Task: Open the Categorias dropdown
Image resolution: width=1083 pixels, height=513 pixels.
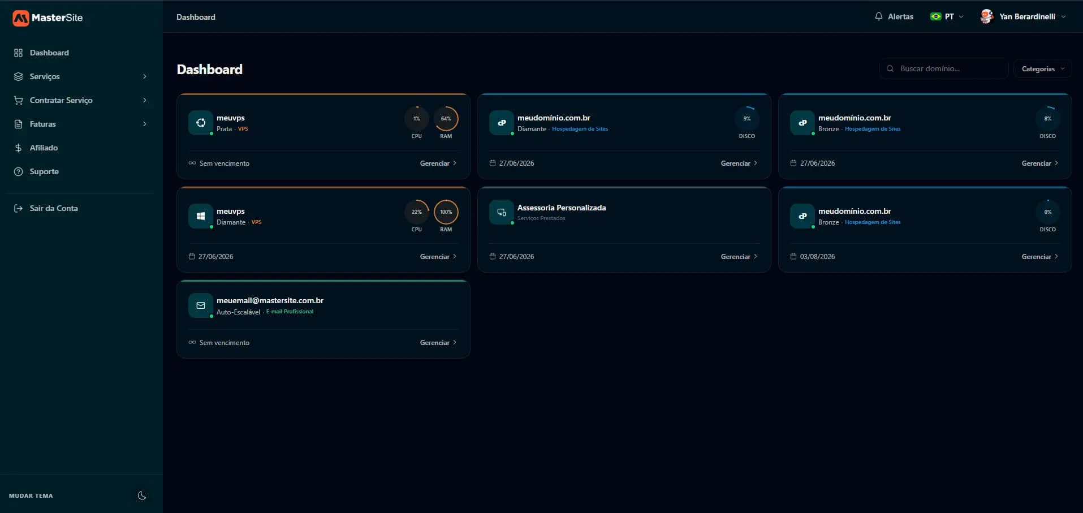Action: click(1043, 68)
